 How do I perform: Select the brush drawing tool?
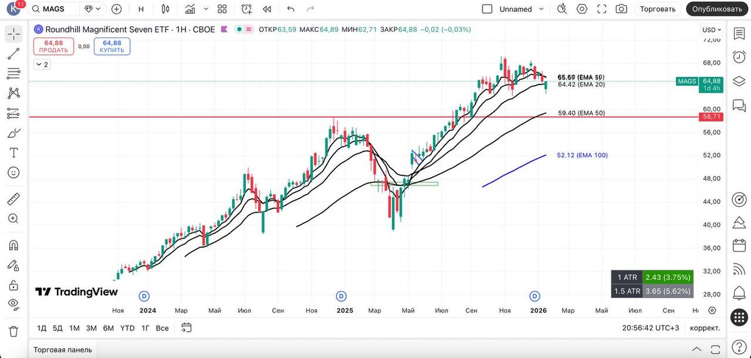(x=13, y=133)
